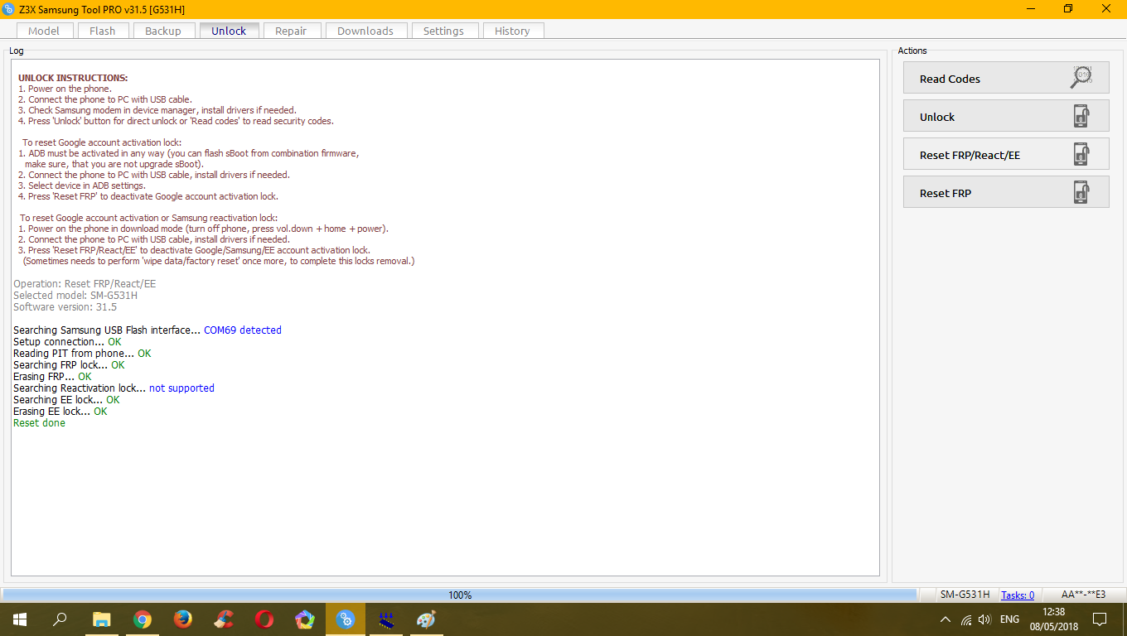Image resolution: width=1127 pixels, height=636 pixels.
Task: Launch Firefox from taskbar
Action: point(183,619)
